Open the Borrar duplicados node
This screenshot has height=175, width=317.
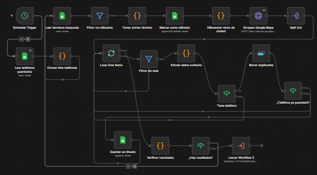pyautogui.click(x=261, y=53)
